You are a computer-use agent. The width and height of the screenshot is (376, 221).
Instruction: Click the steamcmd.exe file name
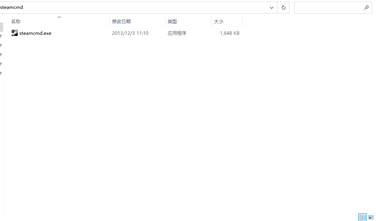click(35, 33)
